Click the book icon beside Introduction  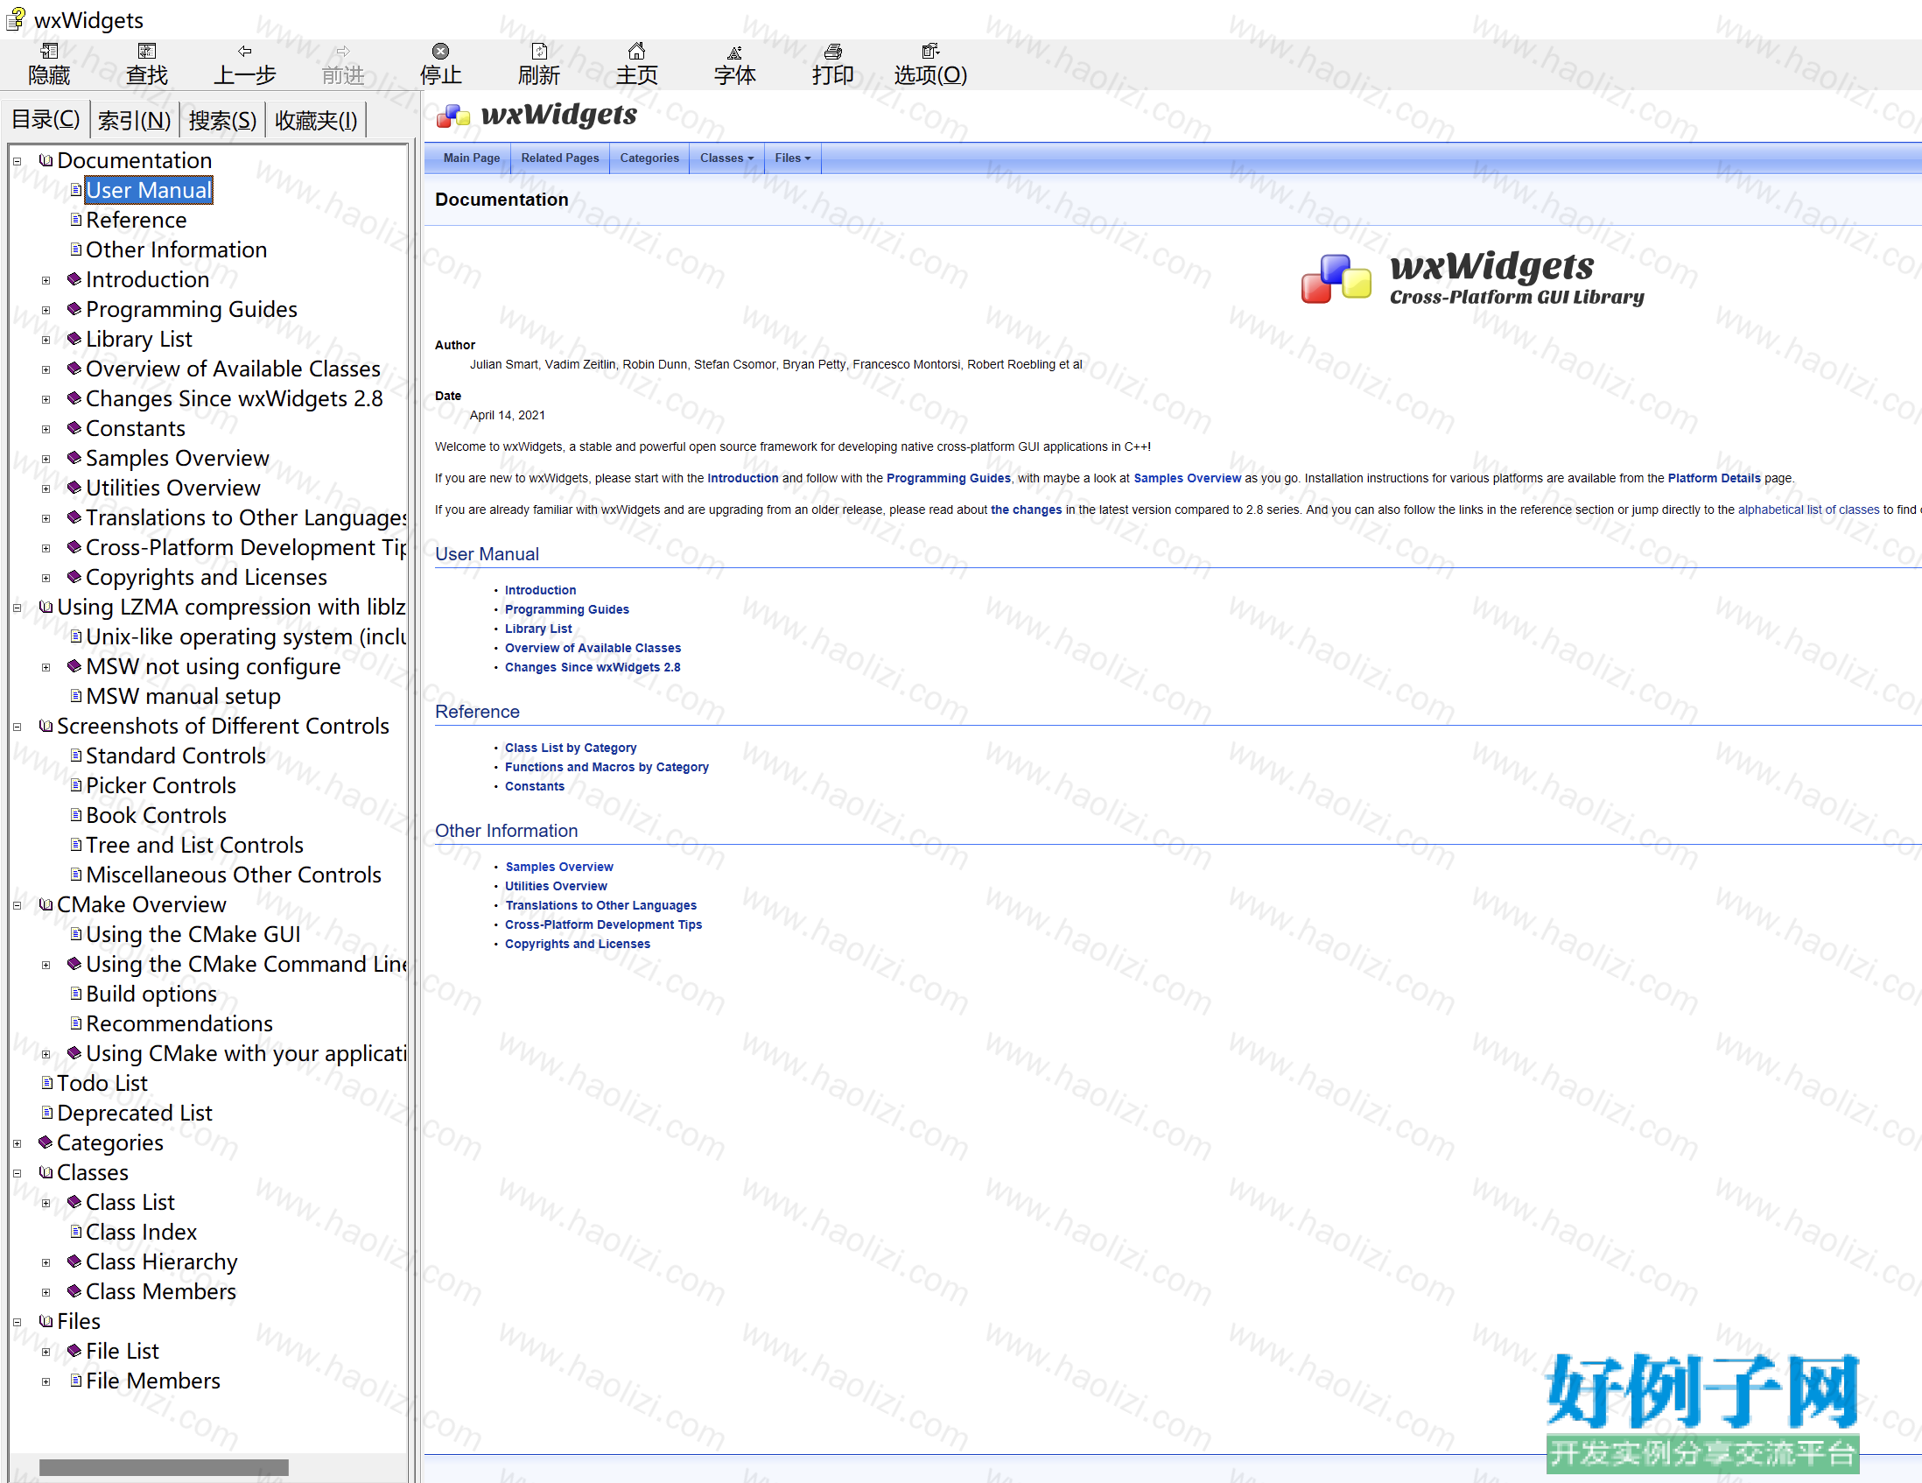pos(74,280)
